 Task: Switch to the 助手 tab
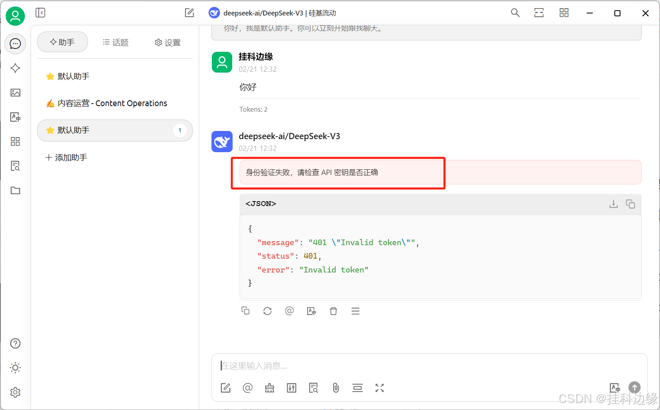(x=62, y=42)
